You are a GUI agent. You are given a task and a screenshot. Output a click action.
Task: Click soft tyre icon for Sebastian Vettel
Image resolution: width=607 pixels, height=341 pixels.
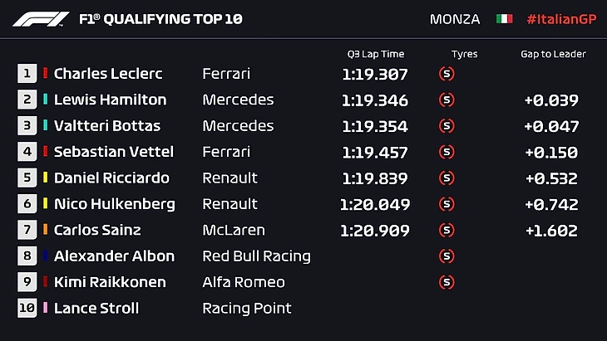pyautogui.click(x=447, y=152)
